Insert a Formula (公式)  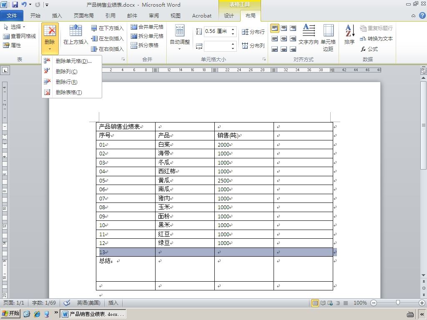point(369,49)
